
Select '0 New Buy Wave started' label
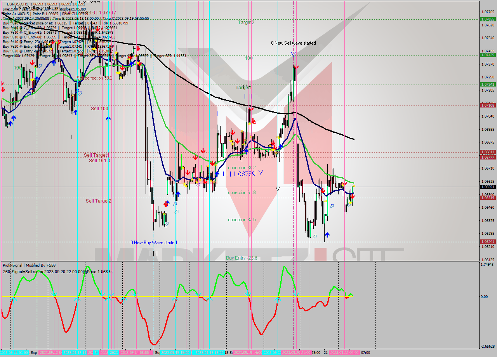[x=154, y=243]
